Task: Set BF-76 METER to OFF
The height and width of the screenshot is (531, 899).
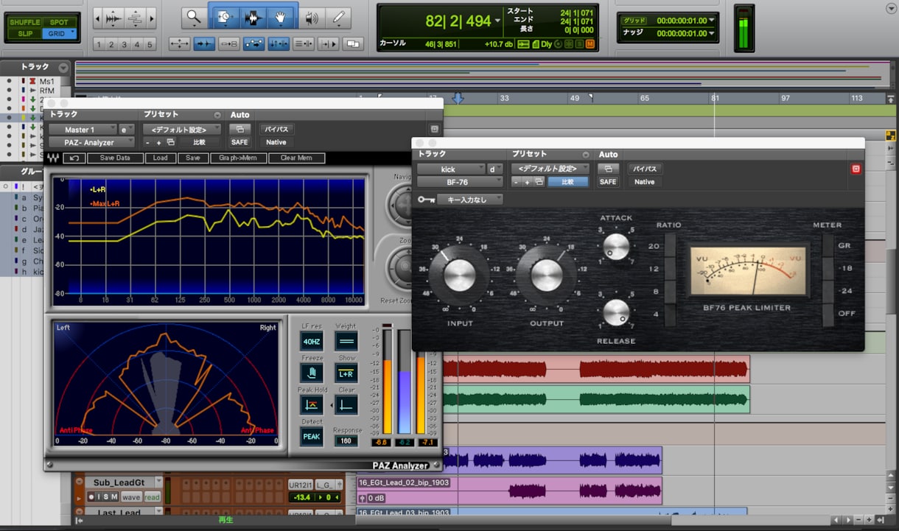Action: click(x=828, y=314)
